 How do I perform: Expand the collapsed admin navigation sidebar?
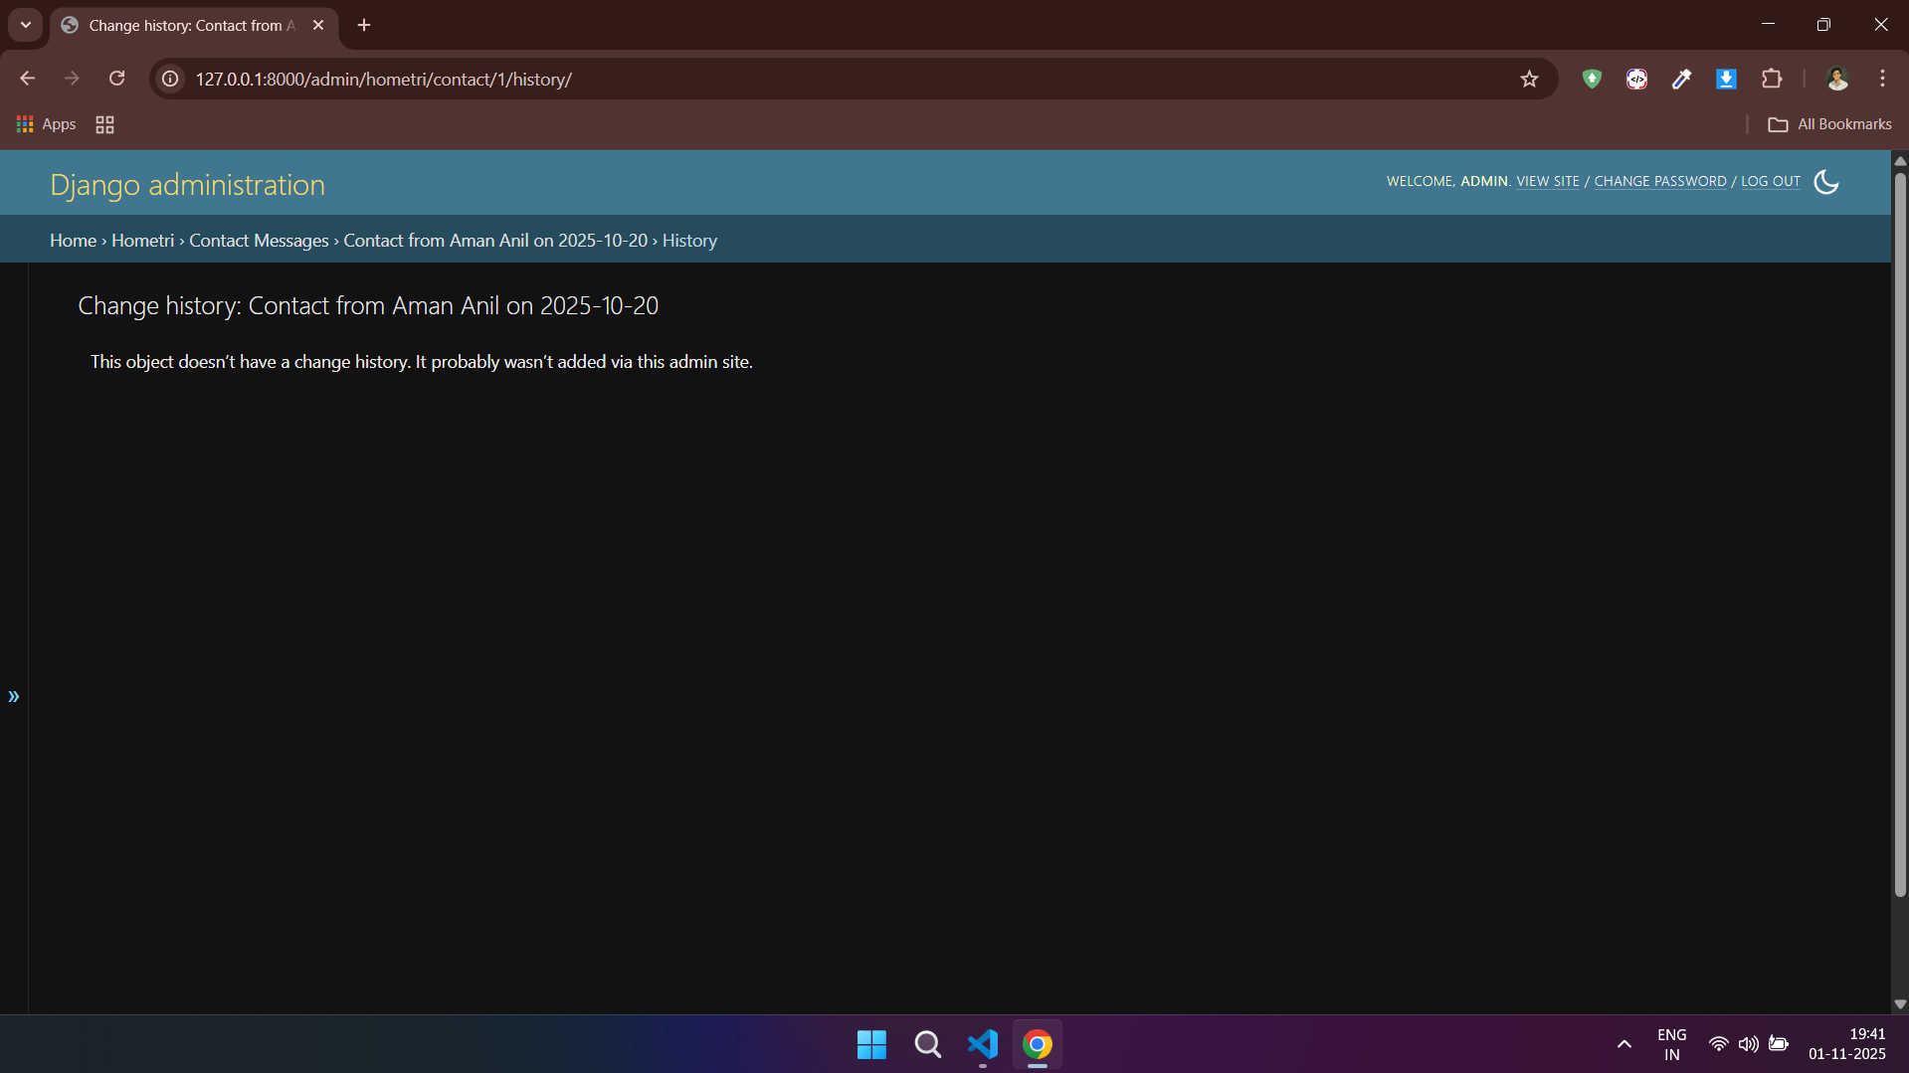(x=14, y=696)
